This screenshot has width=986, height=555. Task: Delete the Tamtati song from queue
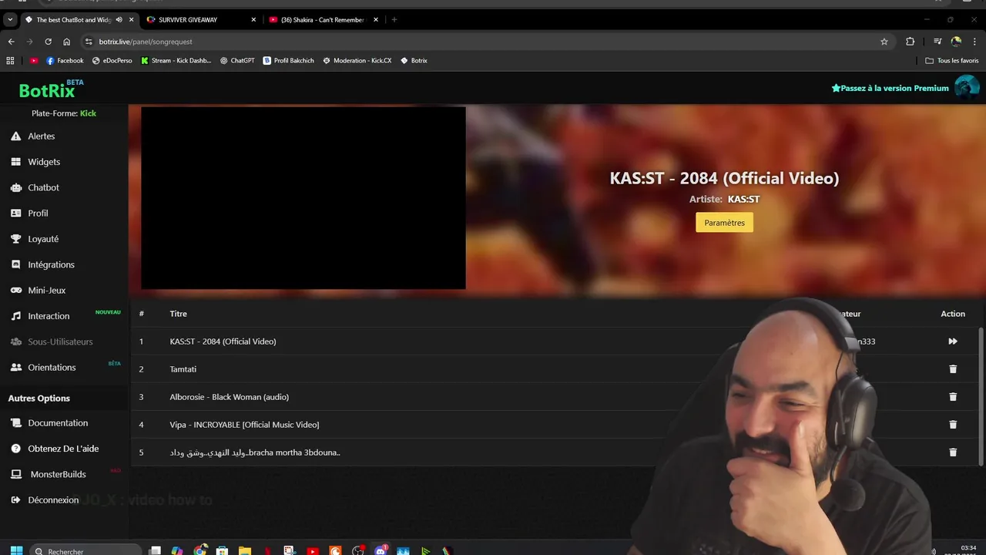pos(953,369)
